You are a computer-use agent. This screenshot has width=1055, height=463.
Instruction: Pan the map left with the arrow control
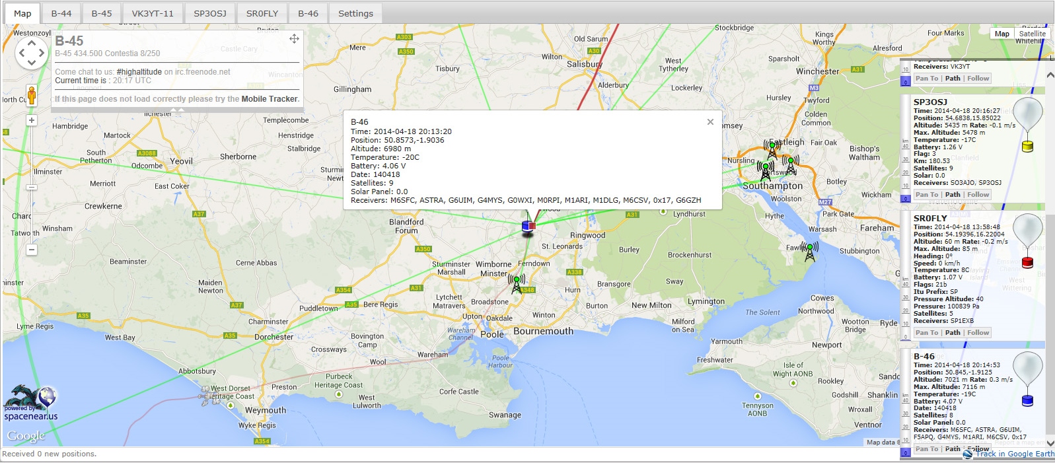coord(21,53)
